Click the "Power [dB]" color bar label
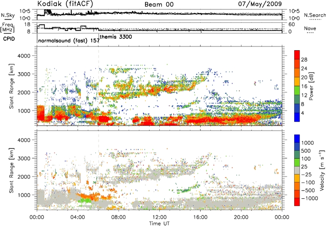Image resolution: width=326 pixels, height=226 pixels. pyautogui.click(x=311, y=86)
